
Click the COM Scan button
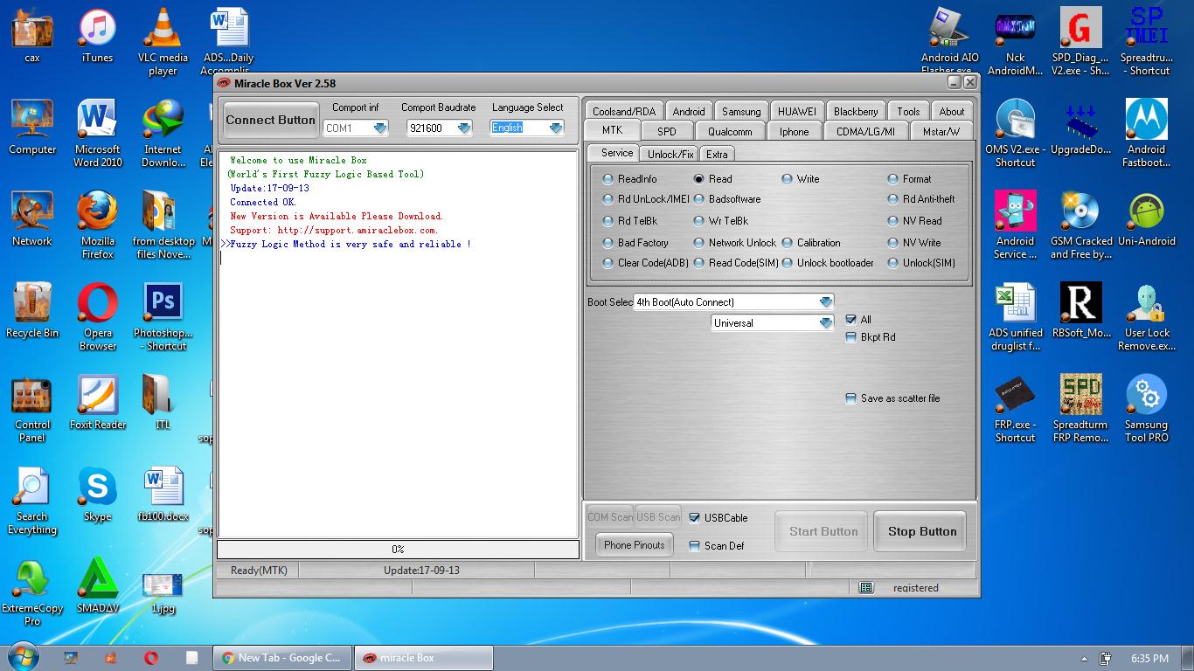(x=610, y=517)
